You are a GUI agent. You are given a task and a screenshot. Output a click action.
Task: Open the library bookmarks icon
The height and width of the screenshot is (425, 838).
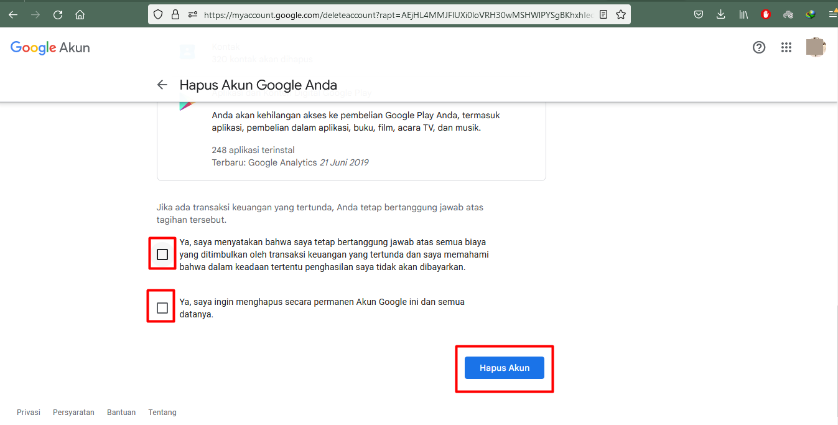(x=743, y=14)
